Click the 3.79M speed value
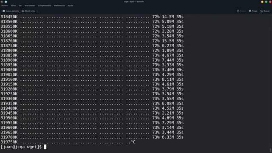The width and height of the screenshot is (272, 153). pyautogui.click(x=168, y=89)
